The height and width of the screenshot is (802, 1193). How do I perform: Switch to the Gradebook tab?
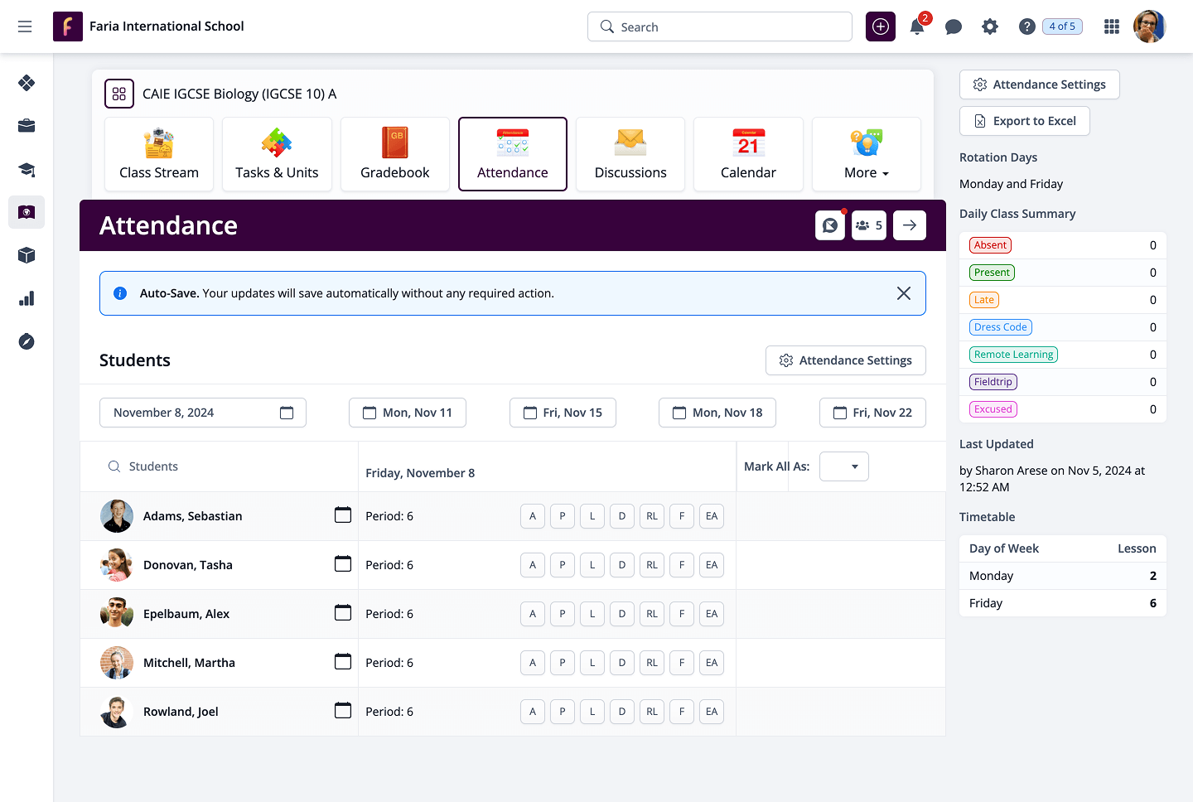395,155
